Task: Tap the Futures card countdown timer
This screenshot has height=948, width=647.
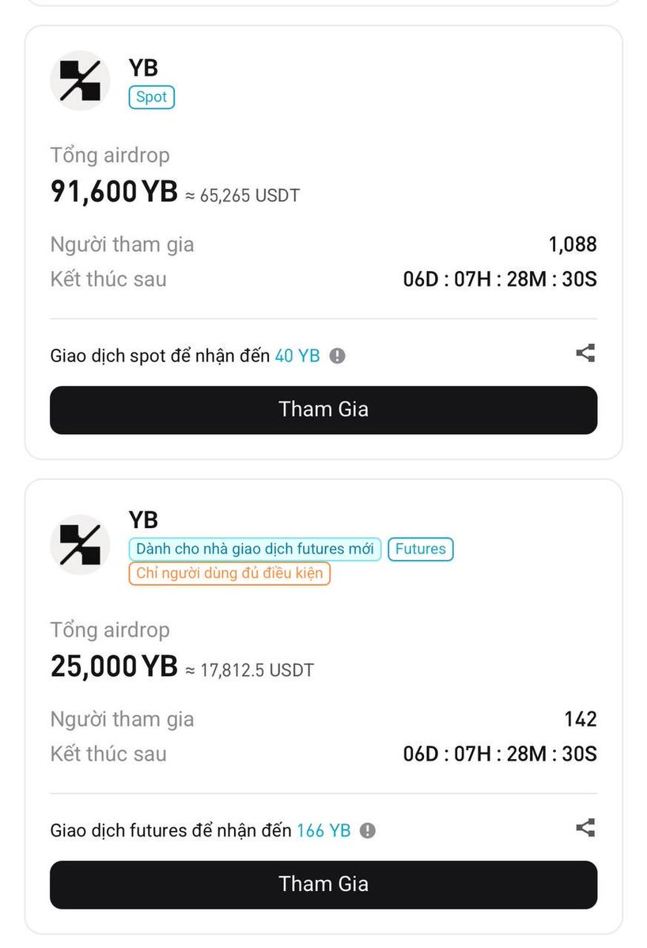Action: coord(499,754)
